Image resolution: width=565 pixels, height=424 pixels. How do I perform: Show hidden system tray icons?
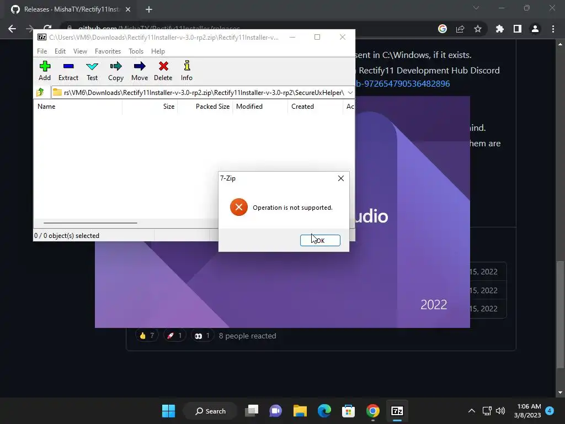point(471,411)
